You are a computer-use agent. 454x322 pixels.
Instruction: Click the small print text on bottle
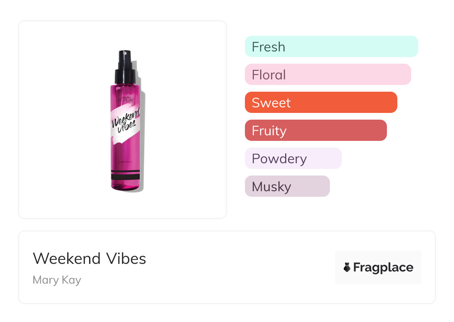pyautogui.click(x=125, y=163)
